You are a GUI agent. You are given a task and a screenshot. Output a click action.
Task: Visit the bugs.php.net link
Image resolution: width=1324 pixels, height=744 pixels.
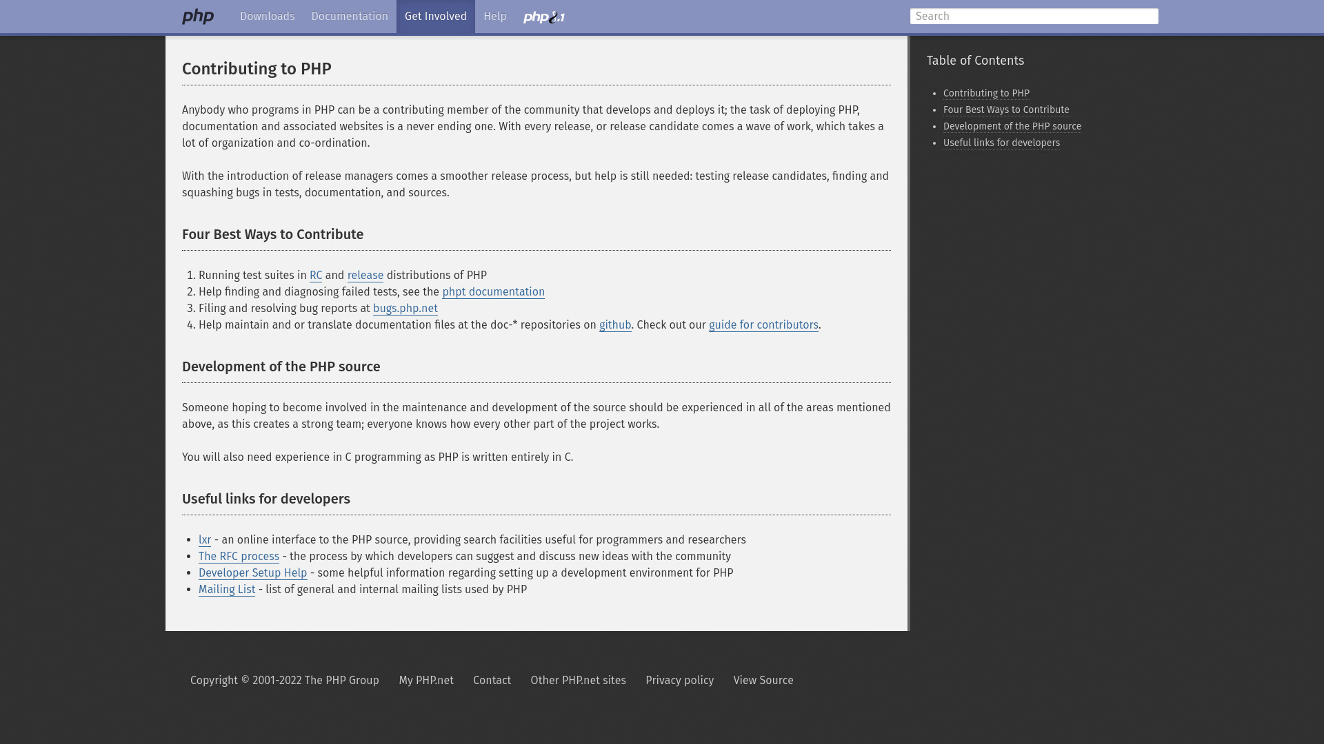click(405, 309)
